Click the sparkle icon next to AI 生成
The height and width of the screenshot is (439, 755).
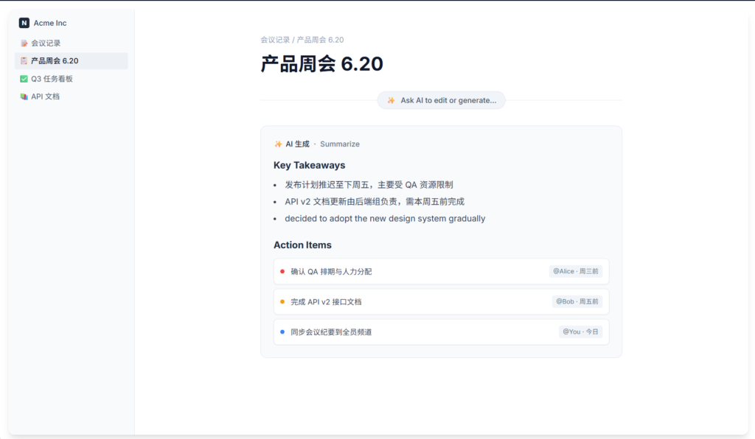pyautogui.click(x=278, y=144)
